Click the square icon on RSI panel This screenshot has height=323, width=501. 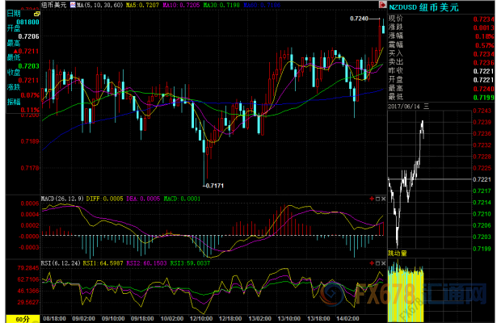click(x=376, y=263)
